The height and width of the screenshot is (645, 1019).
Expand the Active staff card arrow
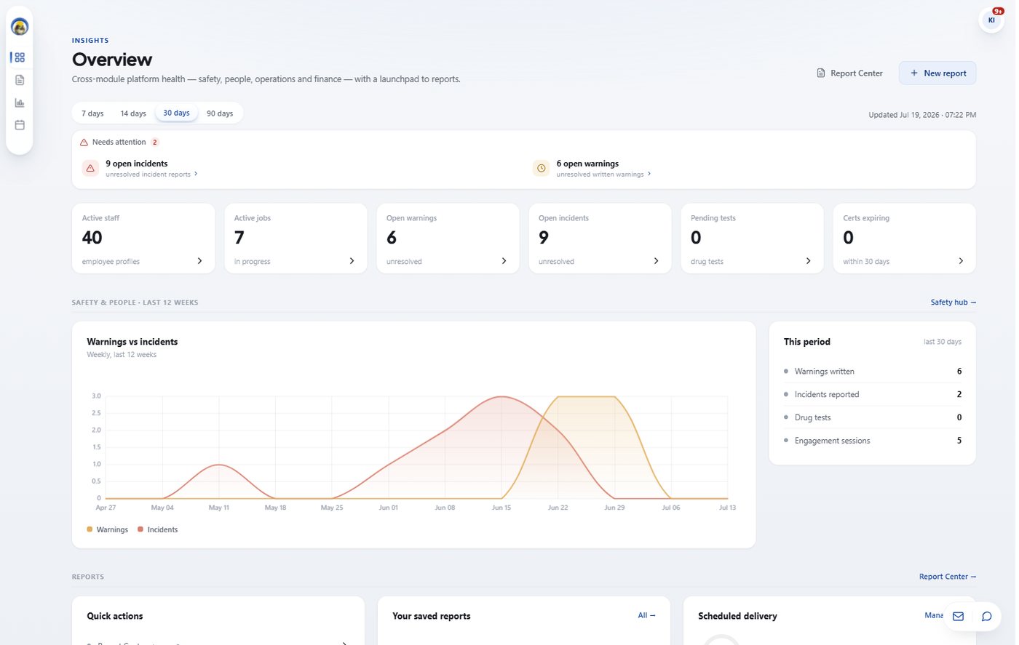click(199, 261)
